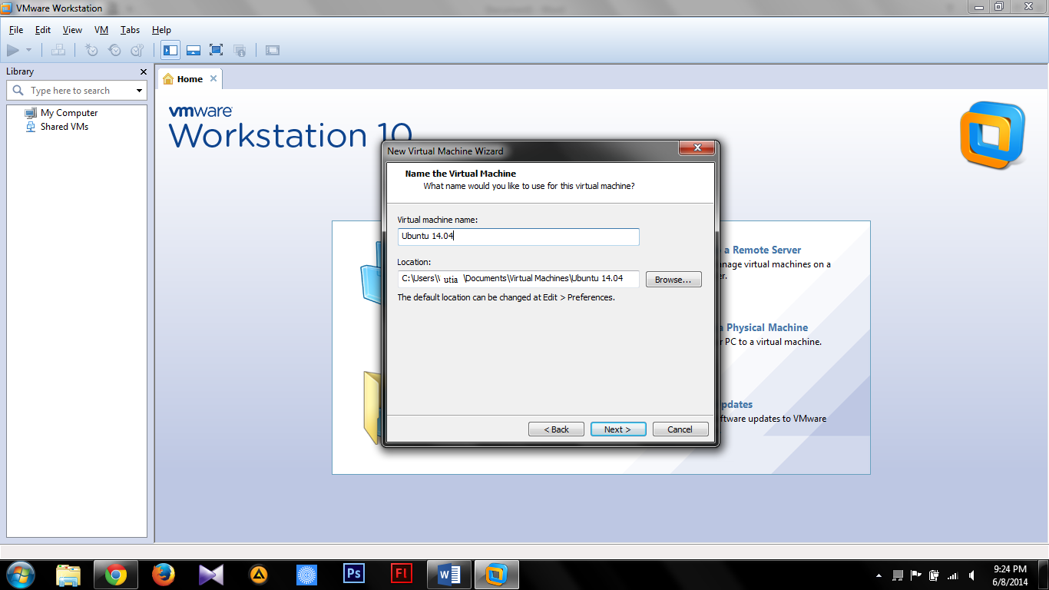Click the Location path field
Screen dimensions: 1049x590
pyautogui.click(x=518, y=279)
